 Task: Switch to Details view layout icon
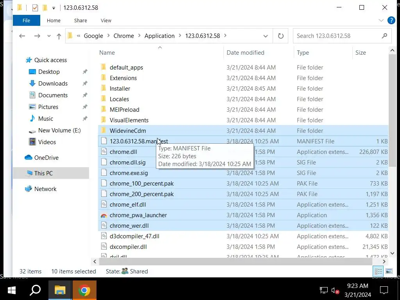378,271
